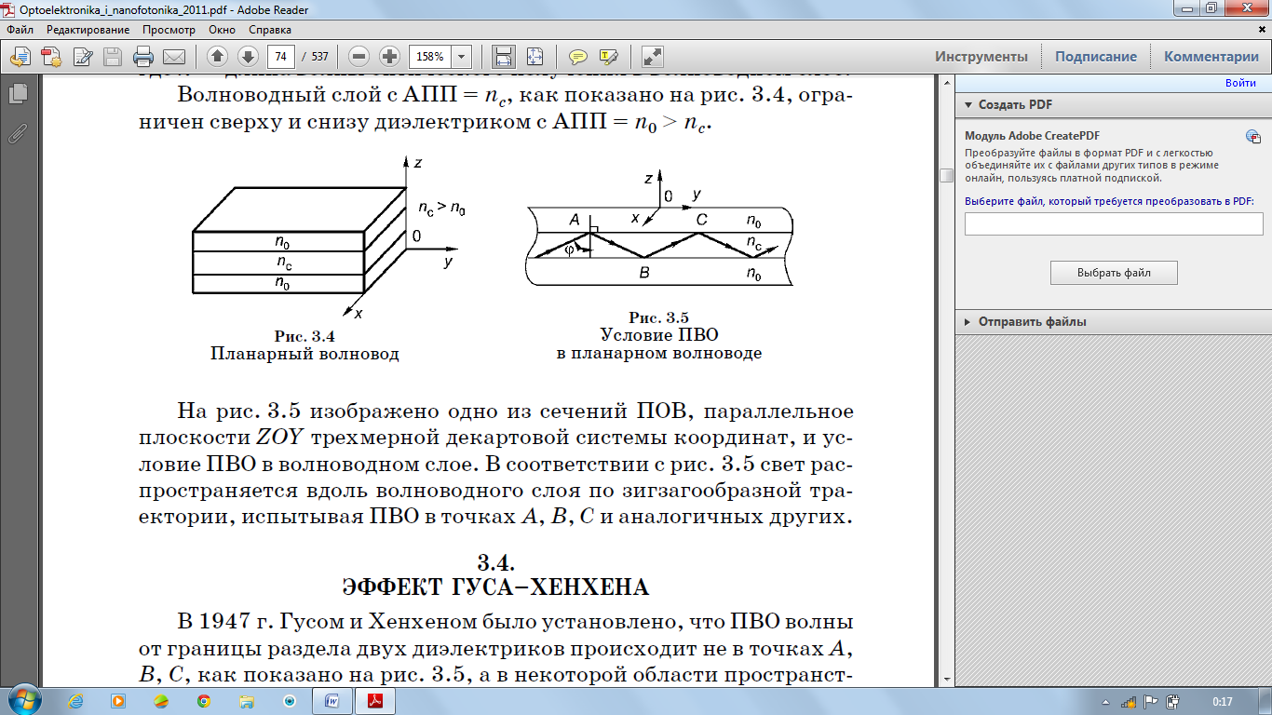Click the file-to-convert input field
Screen dimensions: 1272x715
pyautogui.click(x=1114, y=223)
